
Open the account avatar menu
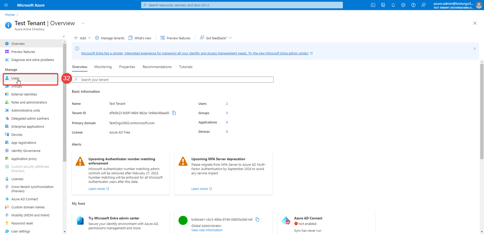point(479,5)
